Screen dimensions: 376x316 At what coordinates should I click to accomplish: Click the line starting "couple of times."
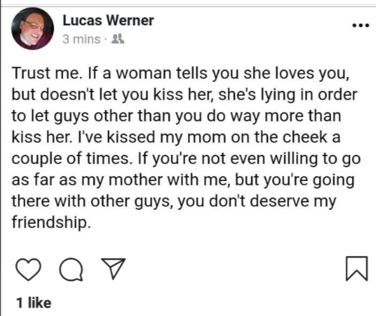point(186,159)
